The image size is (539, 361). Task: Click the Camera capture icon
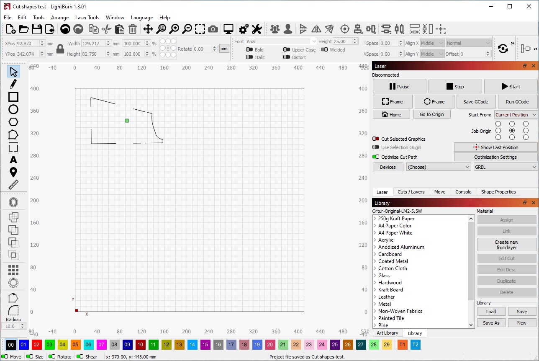coord(213,29)
